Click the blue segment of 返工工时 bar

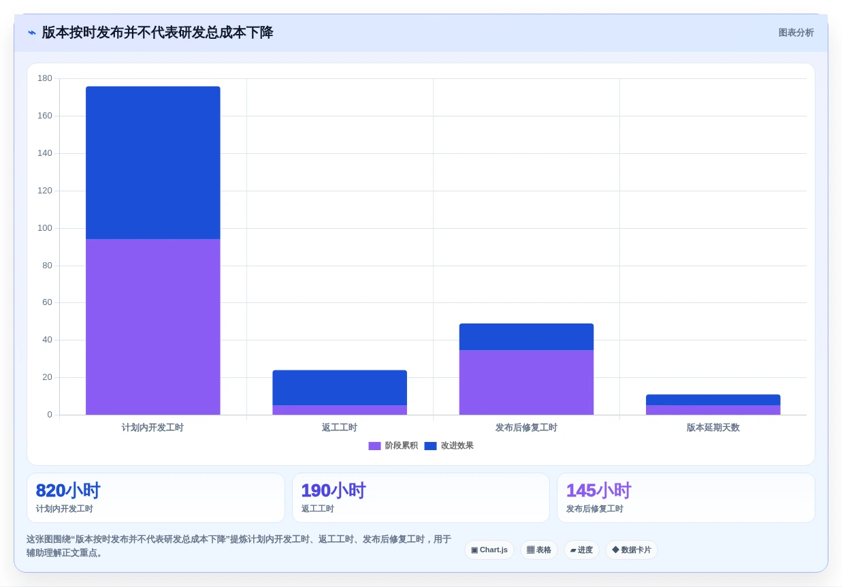pos(340,387)
